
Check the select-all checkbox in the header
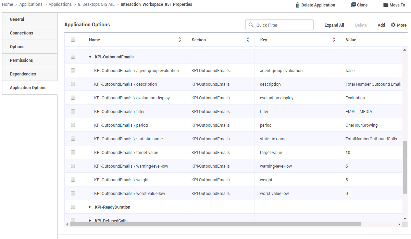pos(73,40)
